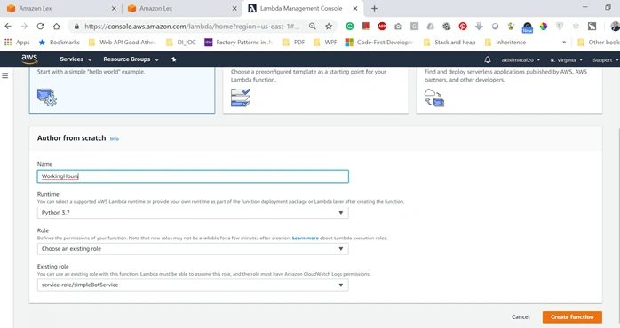Switch to the Lambda Management Console tab

[303, 8]
